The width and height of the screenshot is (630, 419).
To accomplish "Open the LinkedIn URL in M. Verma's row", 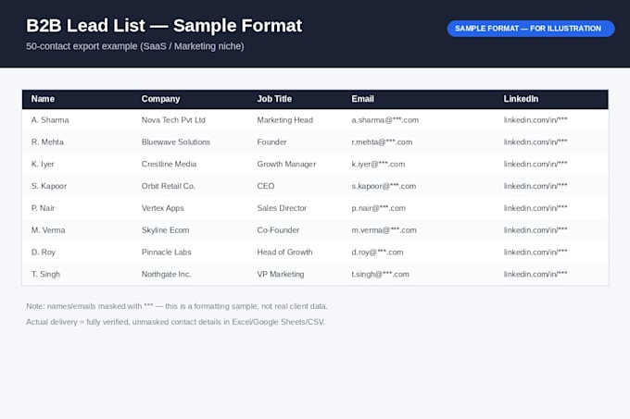I will (535, 230).
